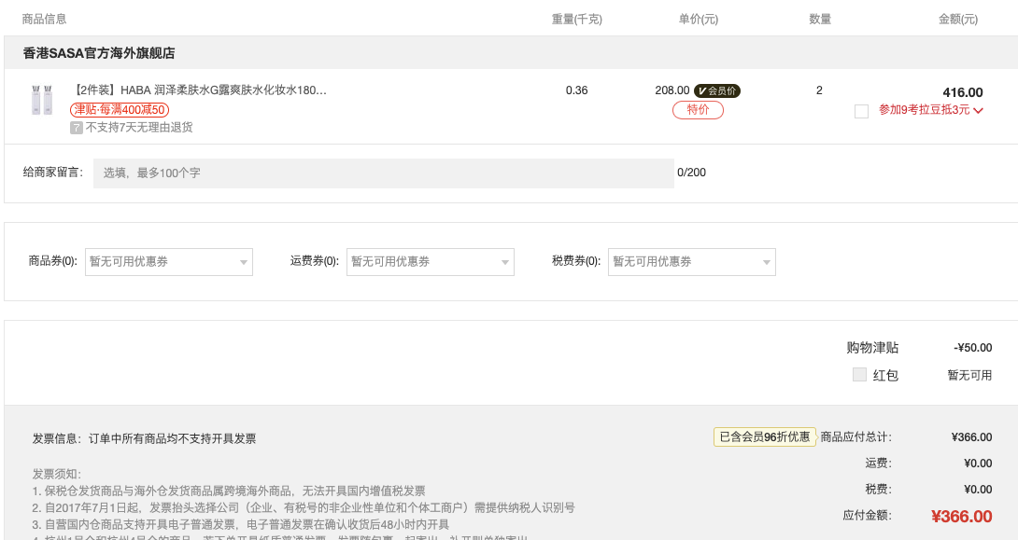The width and height of the screenshot is (1018, 540).
Task: Click the 已含会员96折优惠 tooltip badge
Action: (x=765, y=436)
